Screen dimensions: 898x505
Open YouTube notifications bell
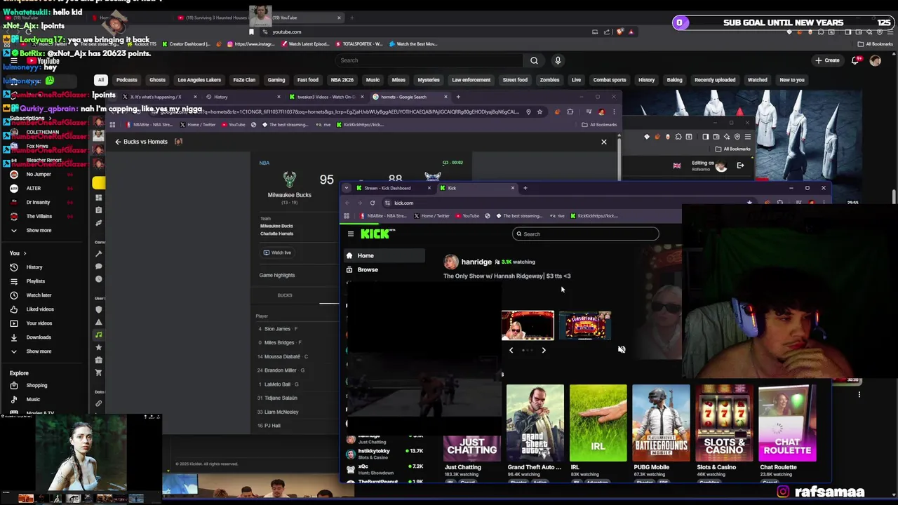tap(855, 60)
